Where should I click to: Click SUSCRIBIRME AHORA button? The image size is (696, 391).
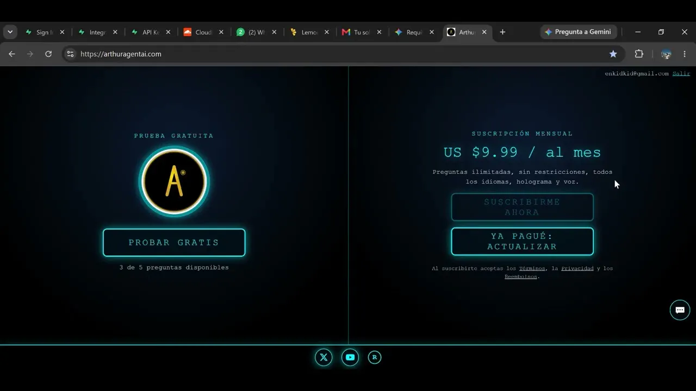[x=522, y=207]
